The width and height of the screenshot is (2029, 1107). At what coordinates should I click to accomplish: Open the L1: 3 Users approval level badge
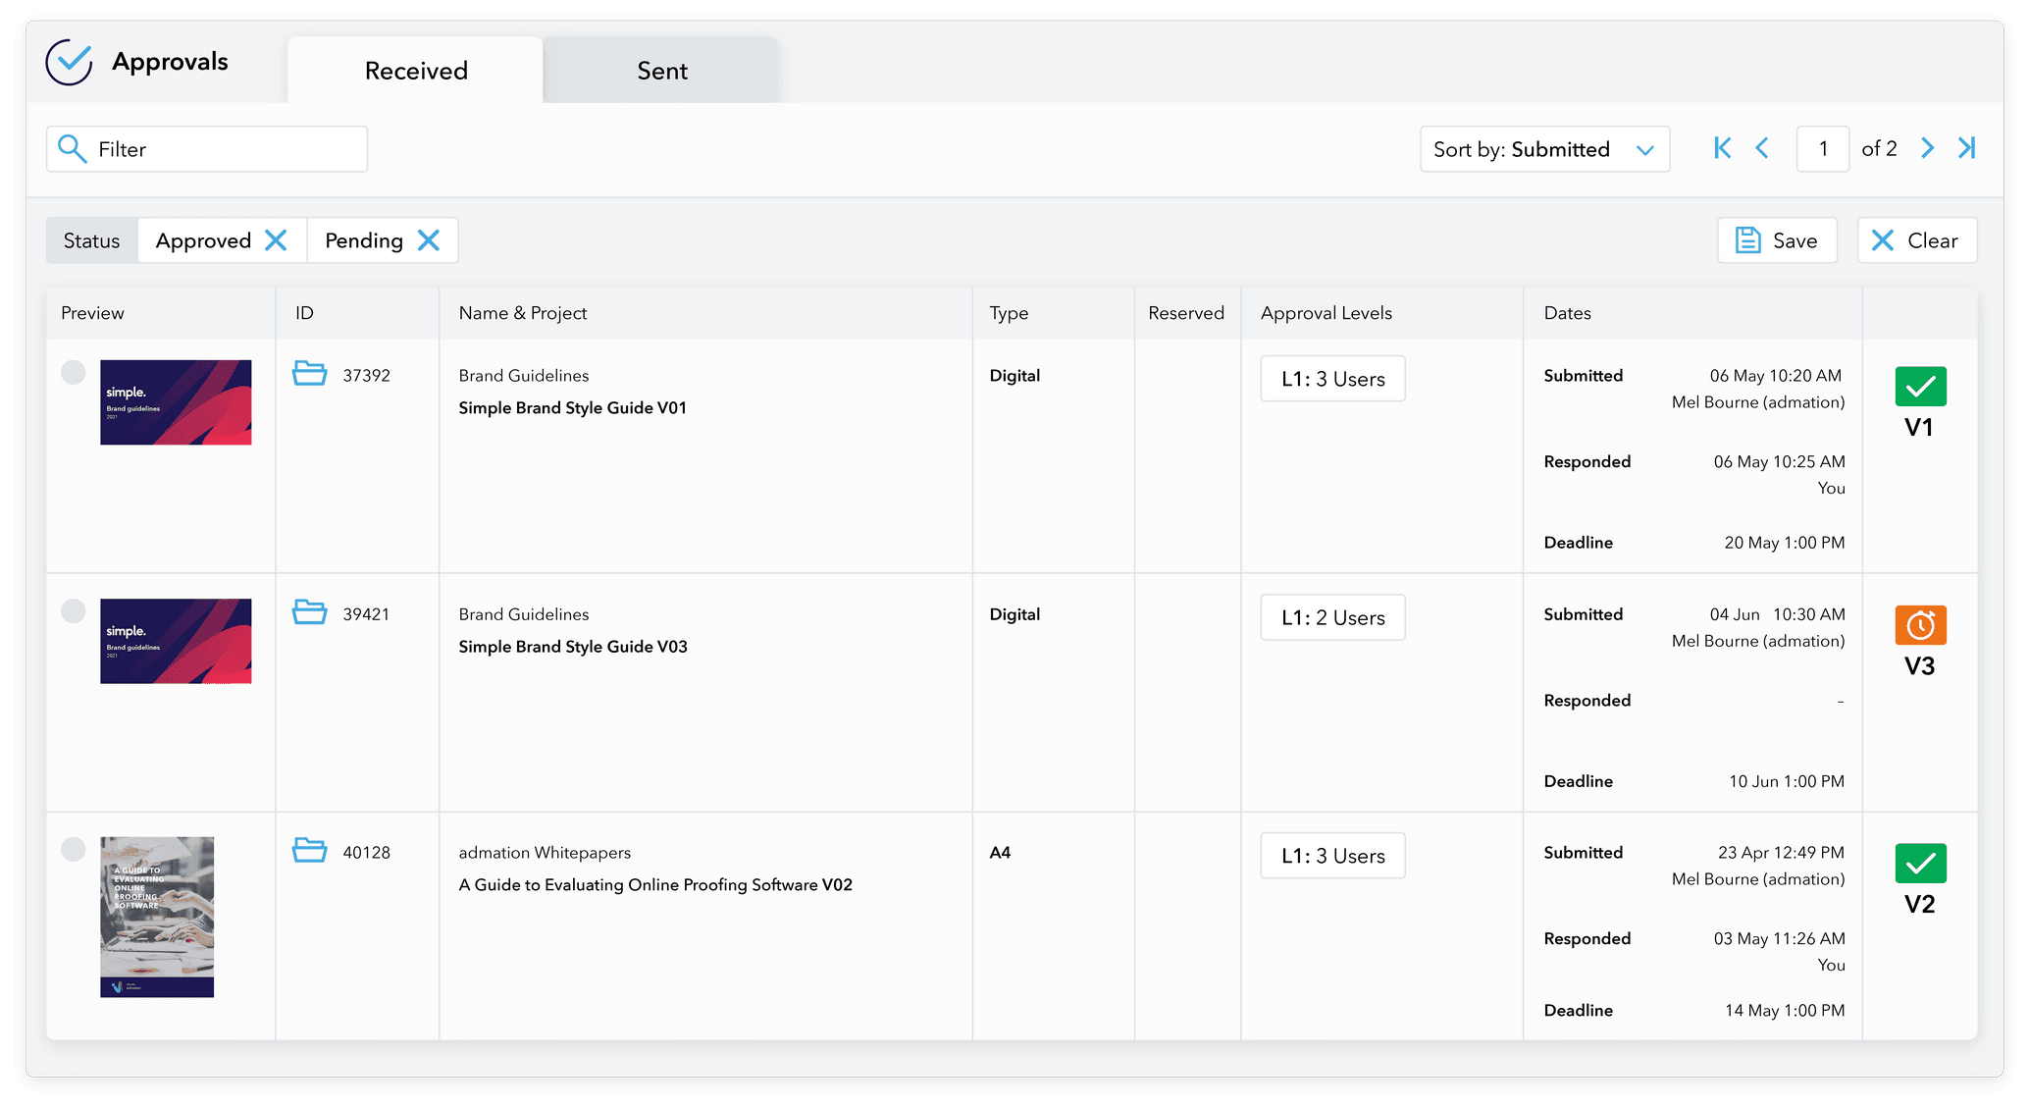(x=1331, y=378)
